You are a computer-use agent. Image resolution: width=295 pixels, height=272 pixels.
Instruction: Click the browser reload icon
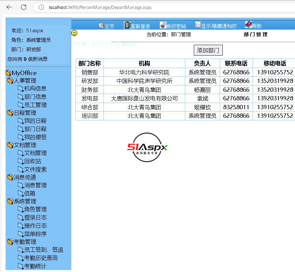(x=24, y=7)
